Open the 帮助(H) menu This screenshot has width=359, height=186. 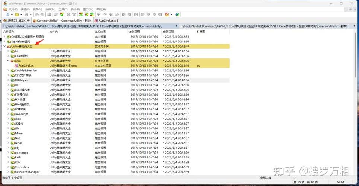click(101, 9)
